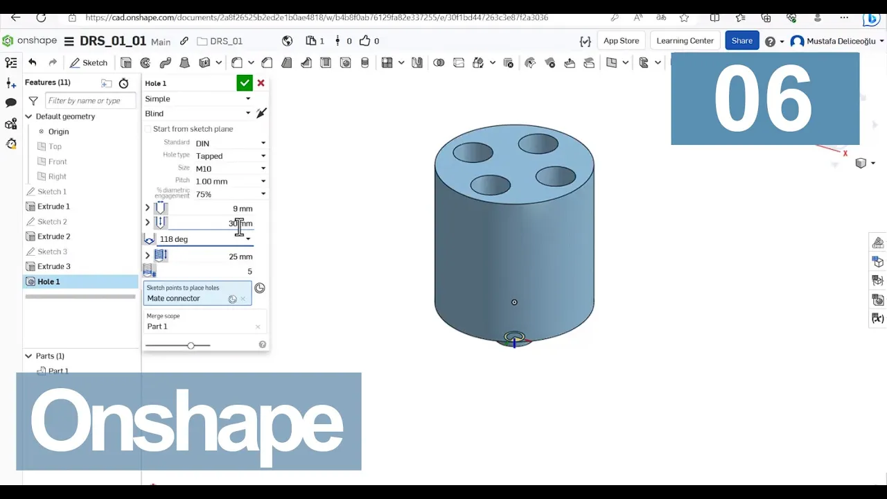The image size is (887, 499).
Task: Start a new Sketch
Action: (89, 62)
